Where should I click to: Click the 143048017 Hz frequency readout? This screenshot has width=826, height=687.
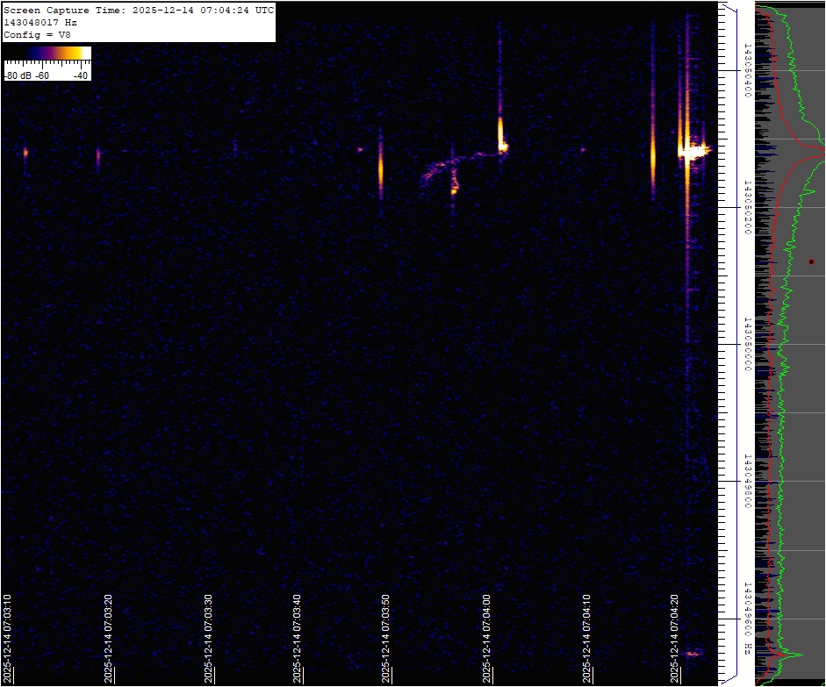pyautogui.click(x=40, y=22)
